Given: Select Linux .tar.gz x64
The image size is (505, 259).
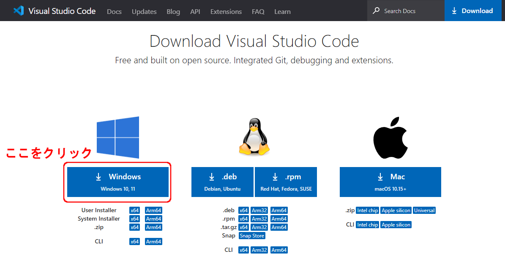Looking at the screenshot, I should click(244, 227).
